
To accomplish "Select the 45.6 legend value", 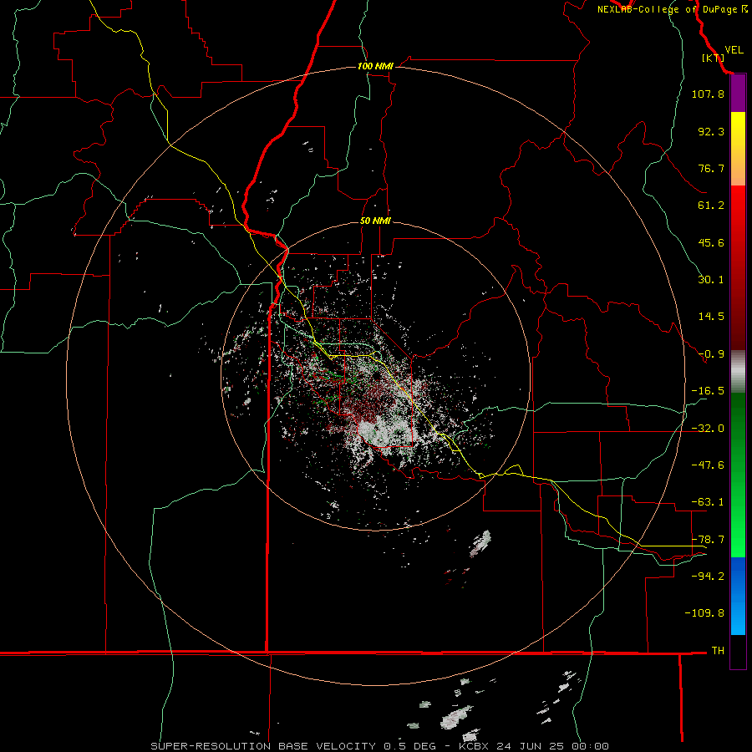I will pyautogui.click(x=711, y=242).
